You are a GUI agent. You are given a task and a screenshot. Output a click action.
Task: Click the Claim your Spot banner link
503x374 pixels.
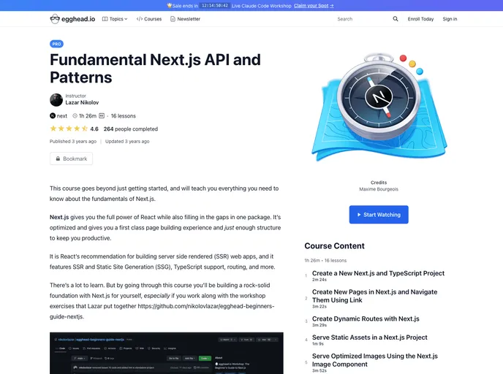[x=314, y=5]
